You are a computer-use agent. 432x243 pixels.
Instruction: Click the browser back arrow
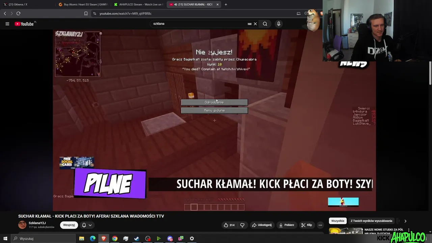[5, 13]
